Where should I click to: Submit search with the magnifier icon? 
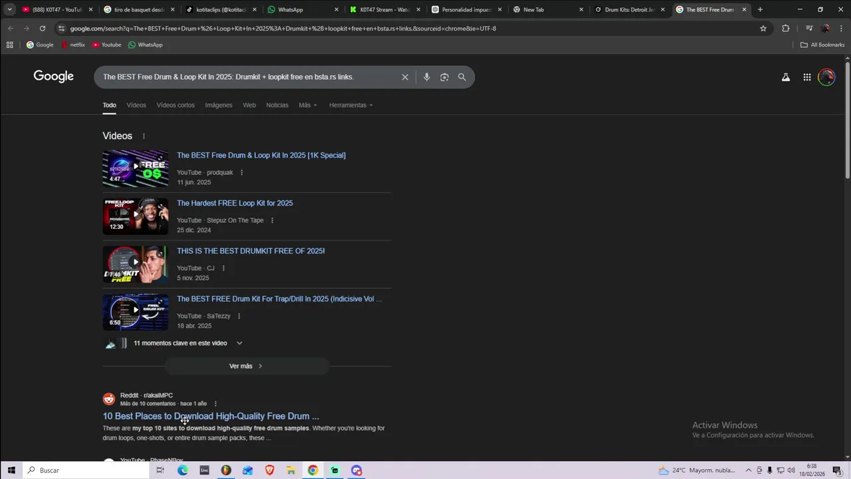462,77
